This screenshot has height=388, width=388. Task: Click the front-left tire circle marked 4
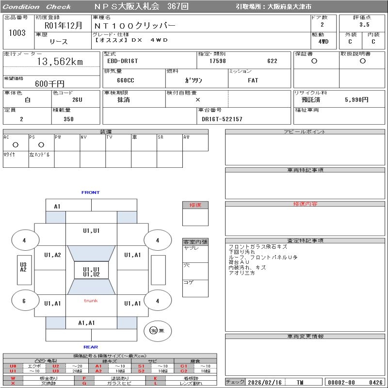[x=24, y=240]
